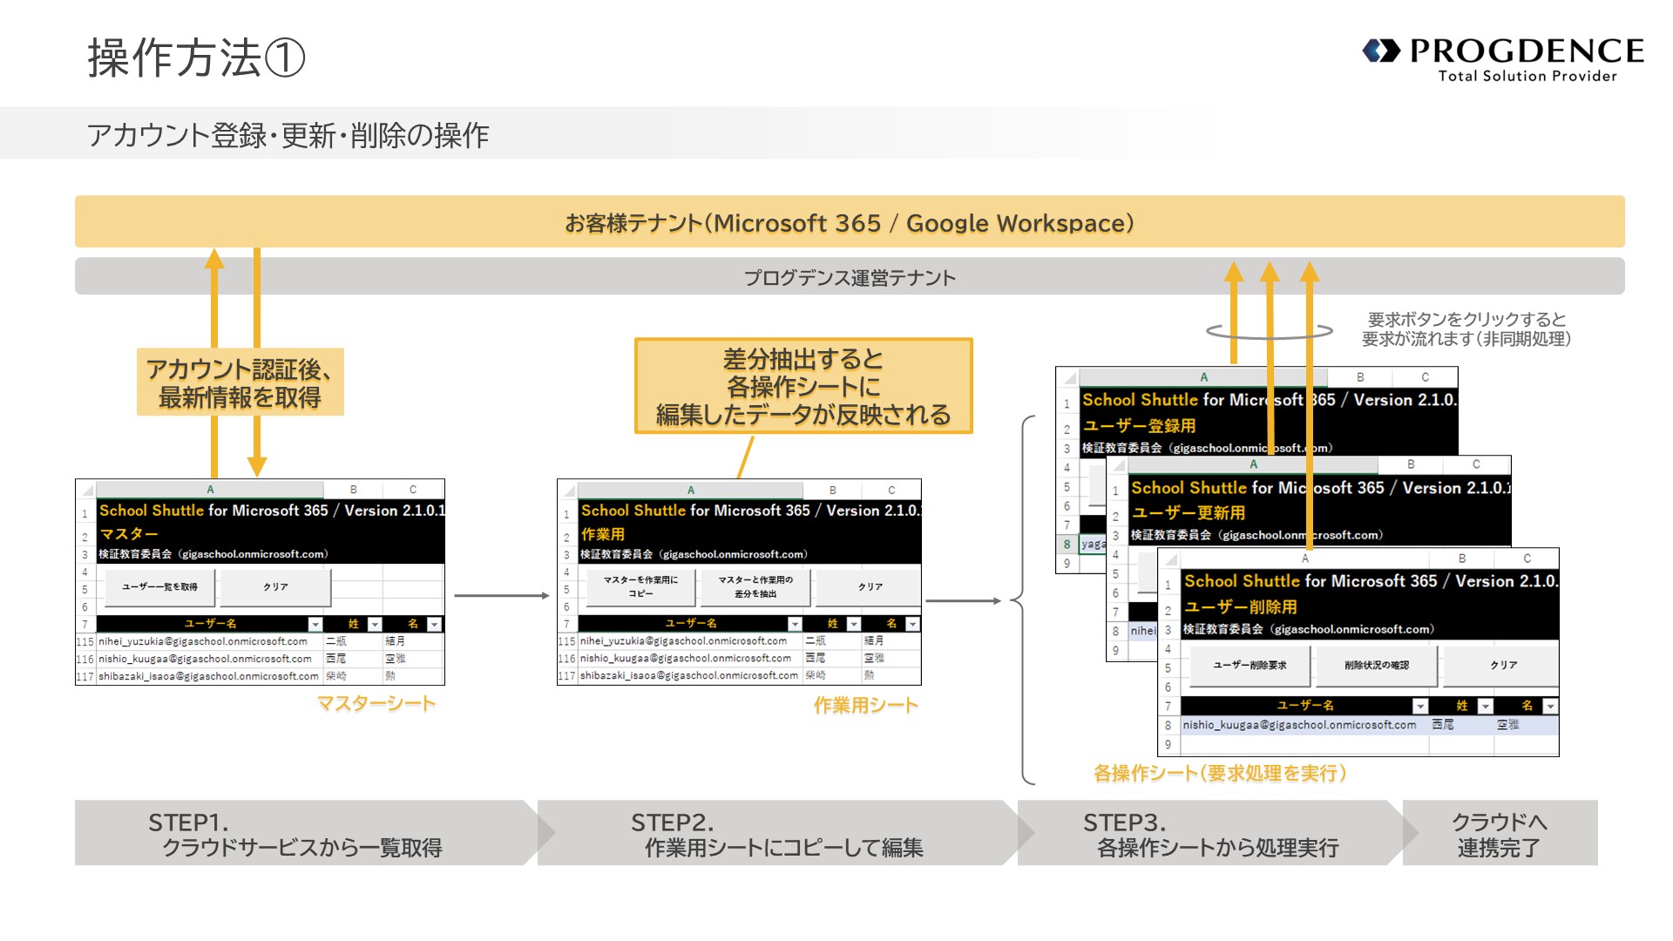
Task: Click ユーザー一覧を取得 button in マスター sheet
Action: click(159, 587)
